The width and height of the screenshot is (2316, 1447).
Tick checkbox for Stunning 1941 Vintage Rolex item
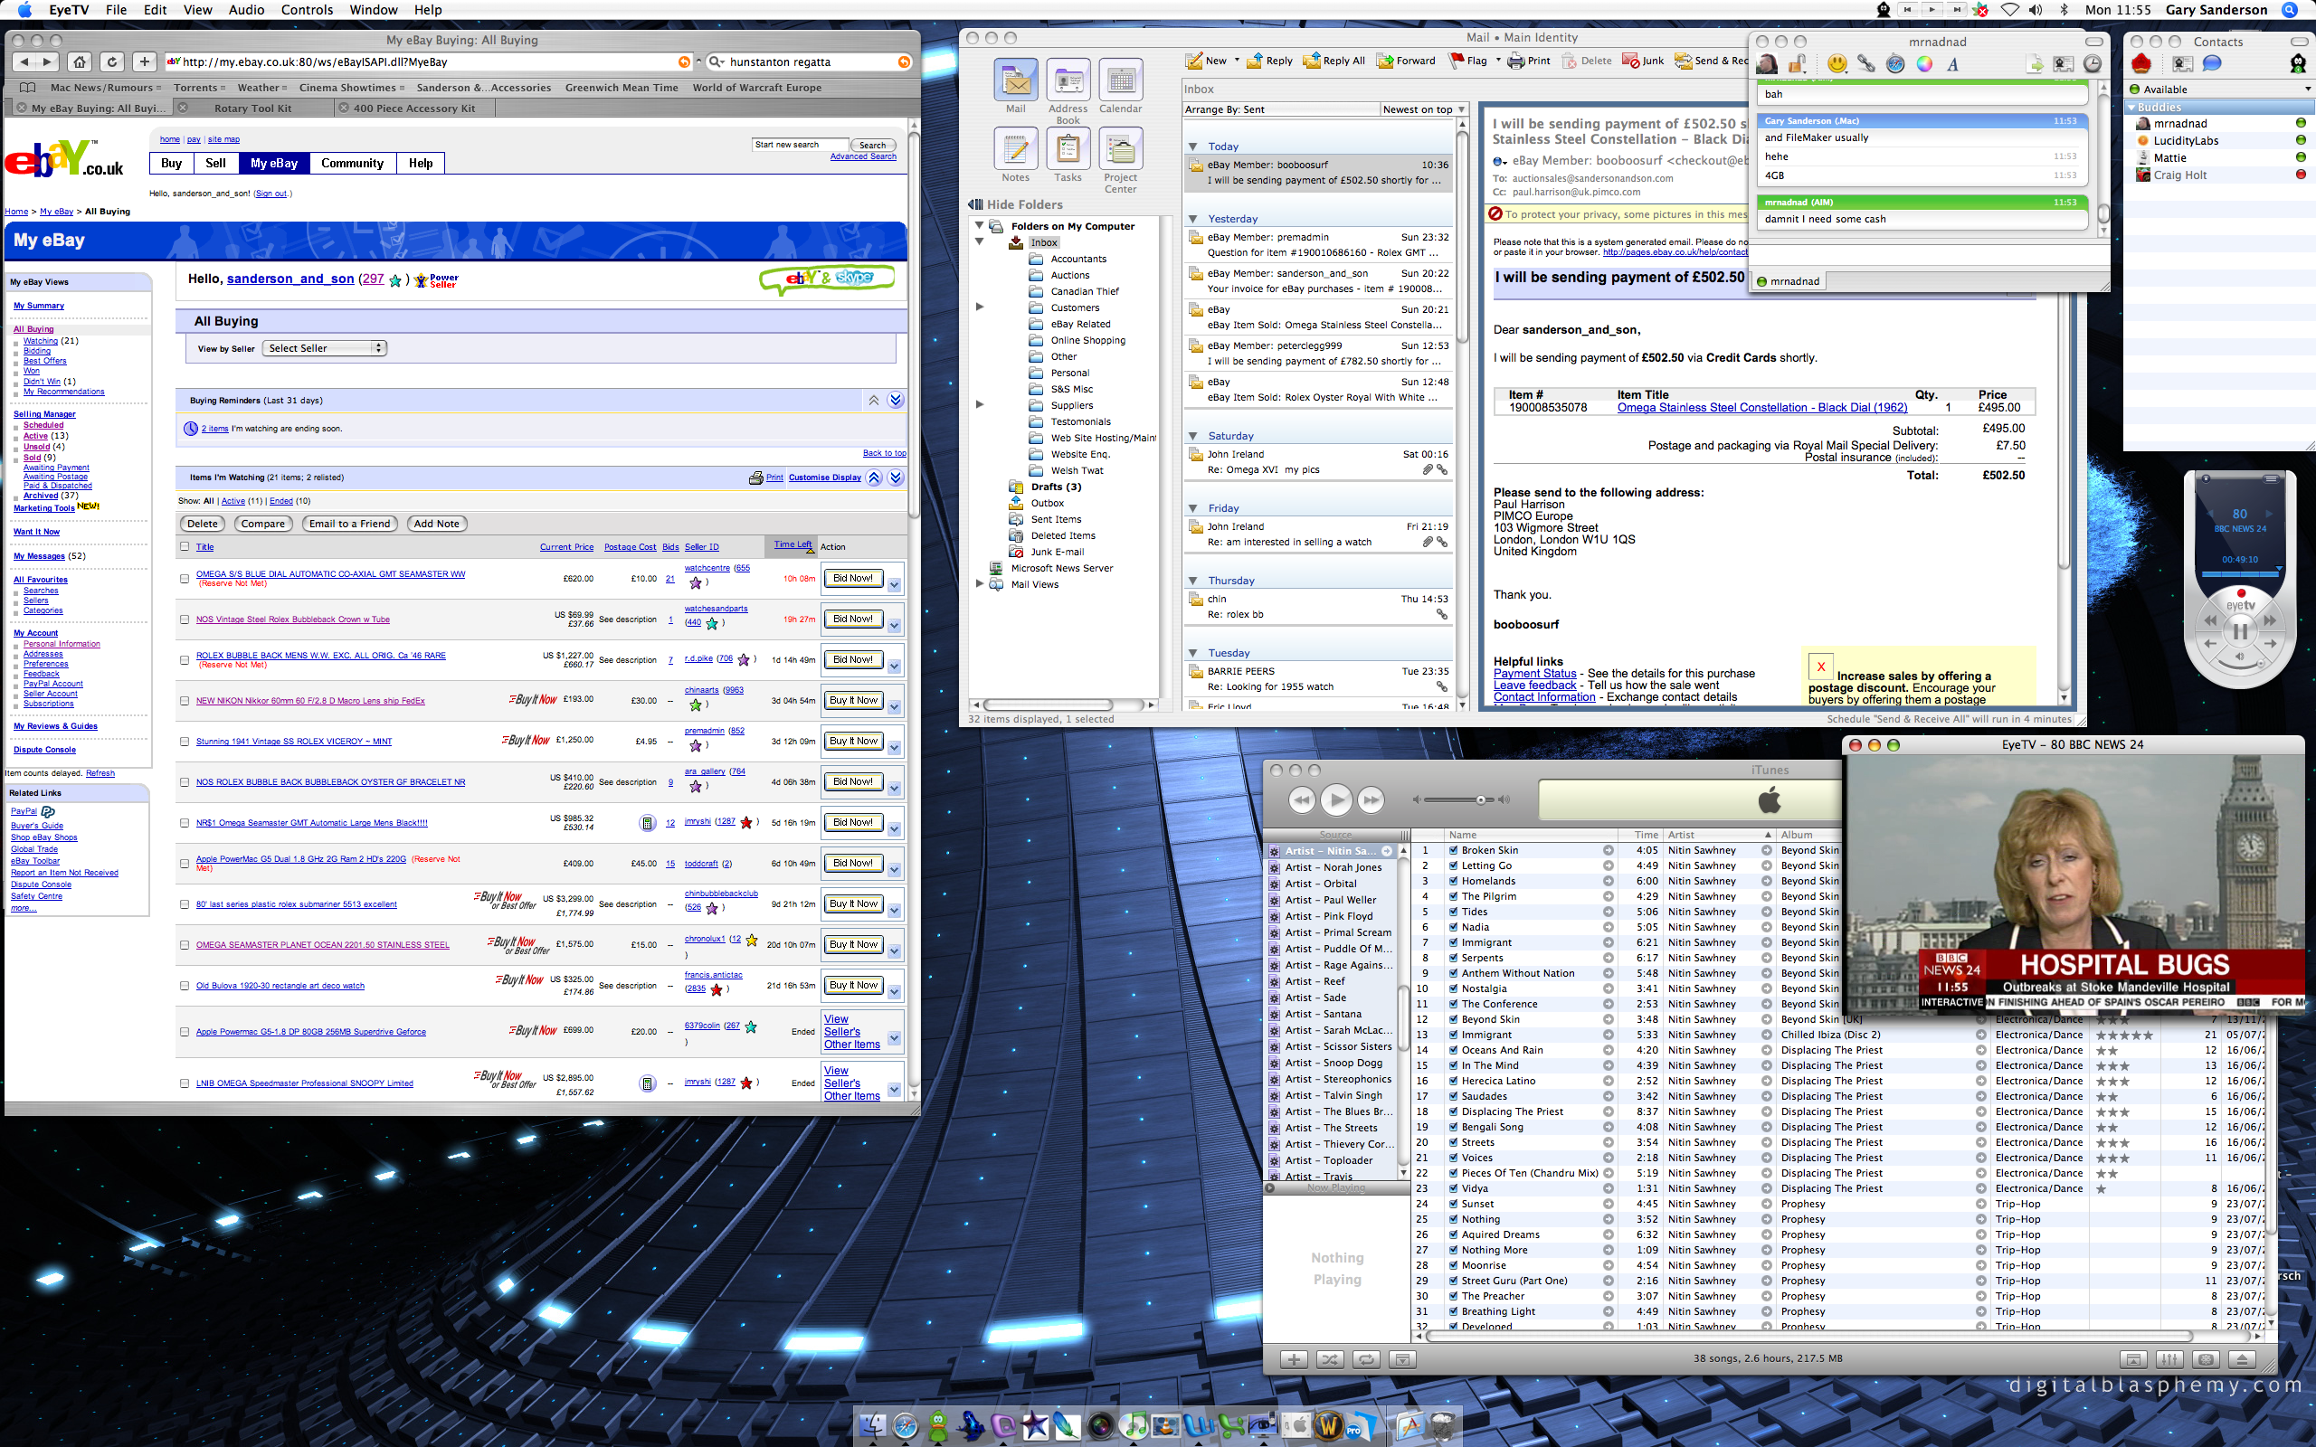click(x=185, y=742)
